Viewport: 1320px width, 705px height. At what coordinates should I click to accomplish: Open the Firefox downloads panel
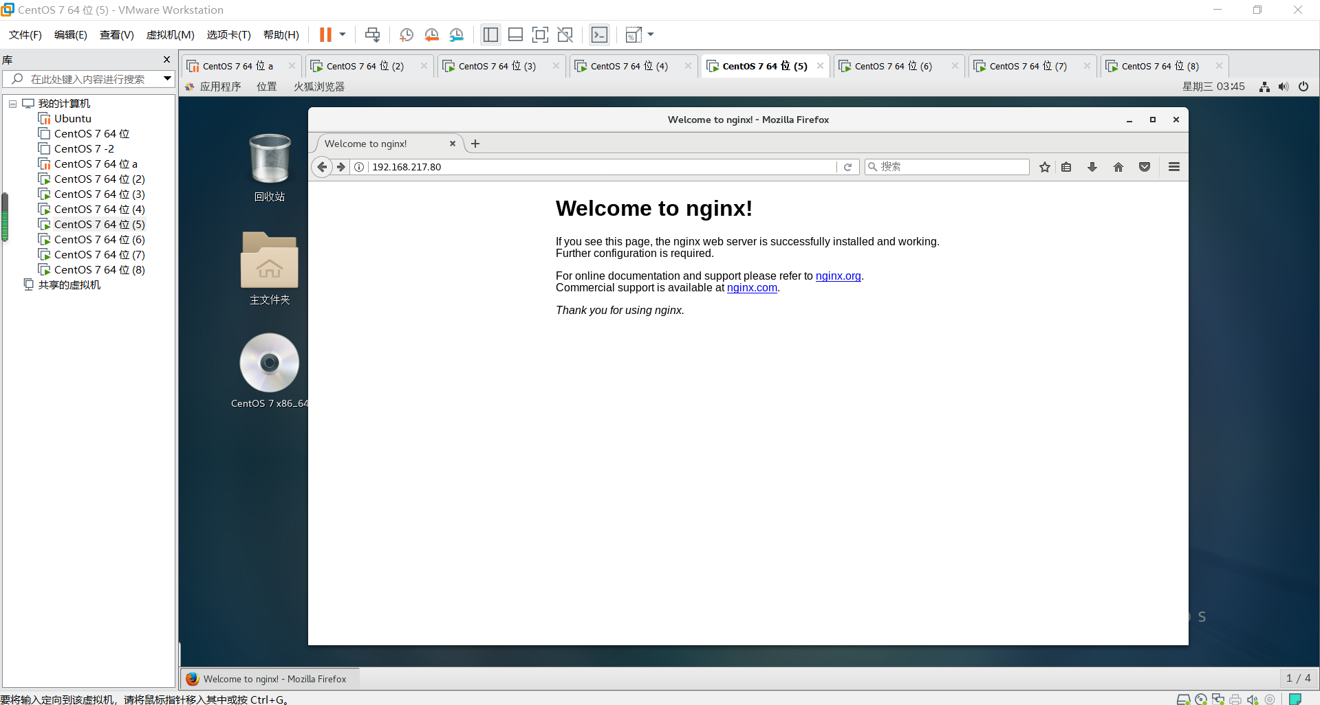click(x=1092, y=167)
